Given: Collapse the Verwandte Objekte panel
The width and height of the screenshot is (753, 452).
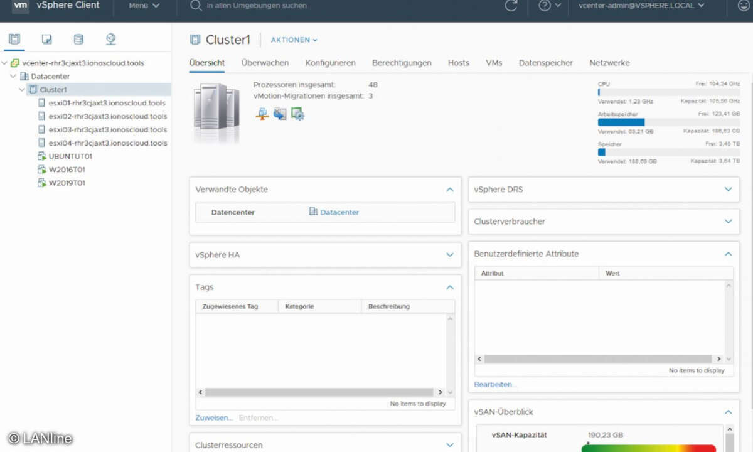Looking at the screenshot, I should click(449, 189).
